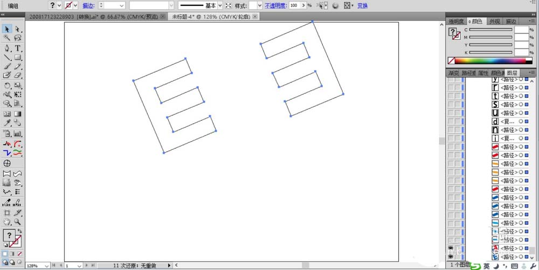Screen dimensions: 539x270
Task: Select the Paintbrush tool
Action: (7, 66)
